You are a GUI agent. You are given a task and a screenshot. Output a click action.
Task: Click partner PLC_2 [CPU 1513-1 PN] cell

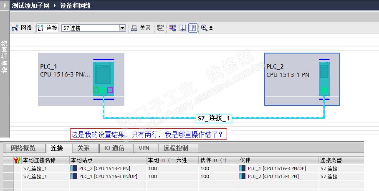click(x=278, y=176)
